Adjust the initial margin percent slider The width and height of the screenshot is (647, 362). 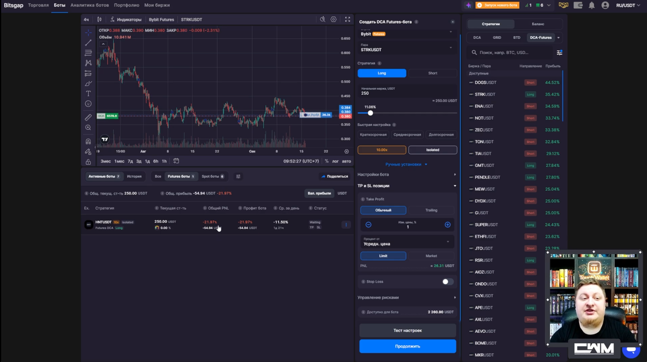[370, 113]
